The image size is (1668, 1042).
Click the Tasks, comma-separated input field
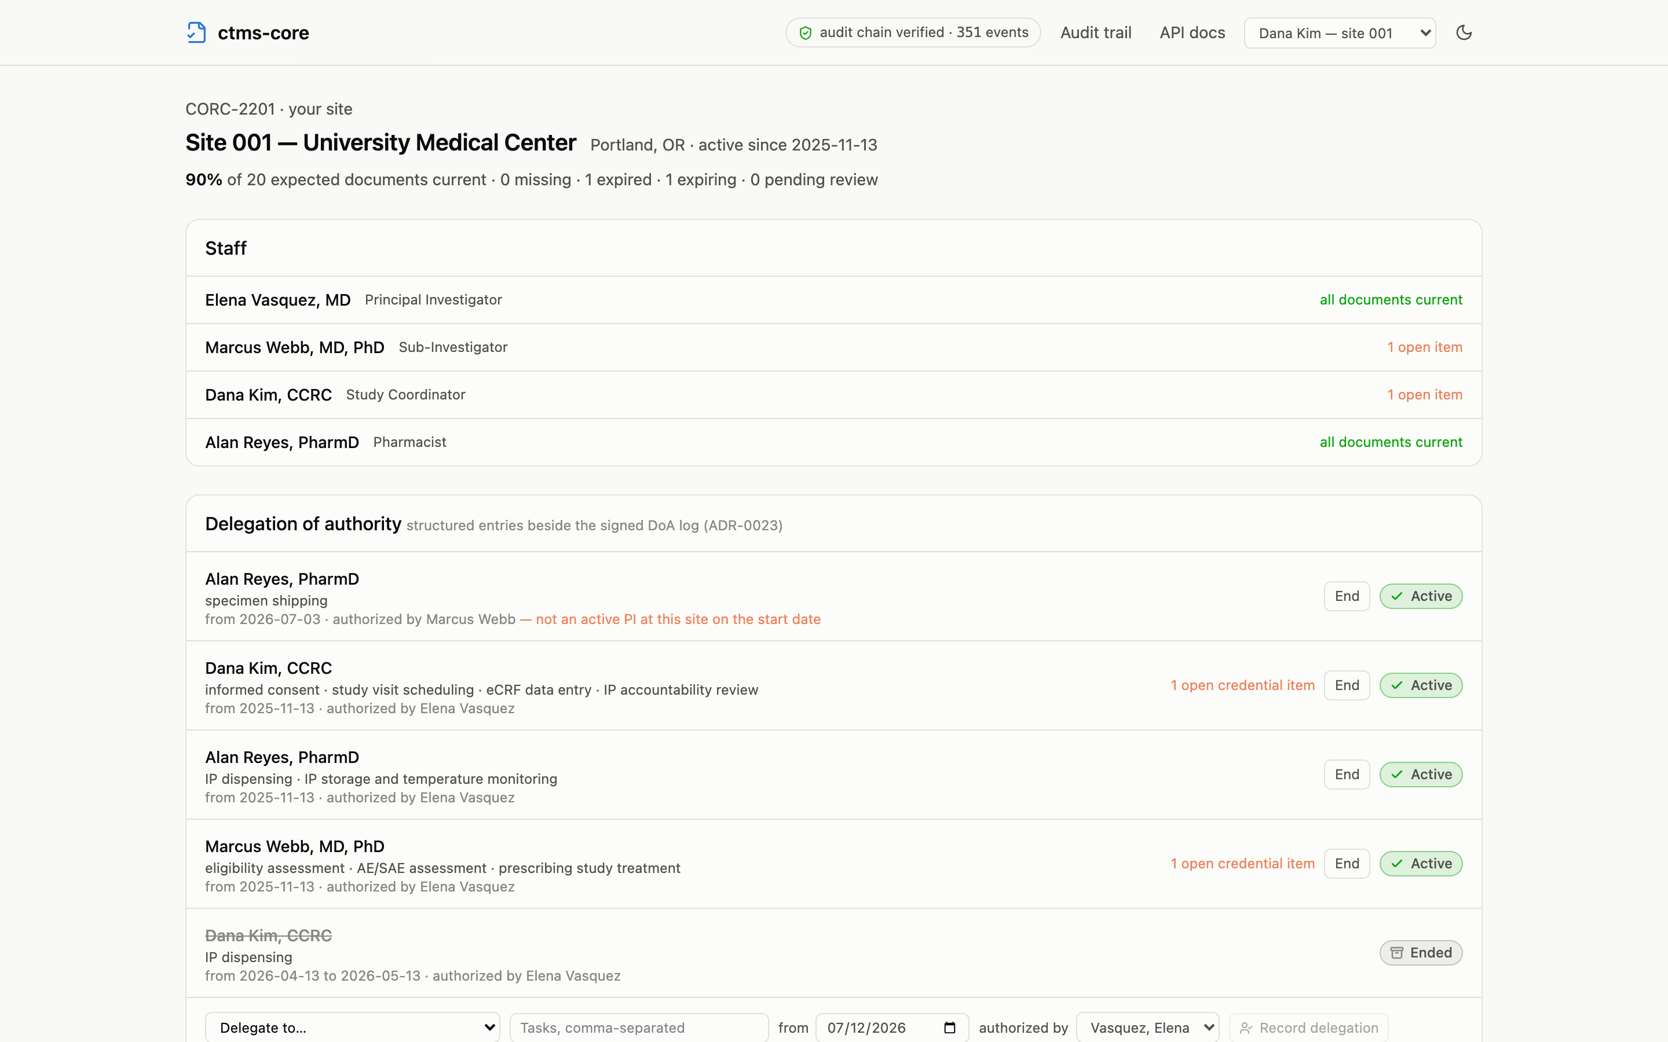point(639,1028)
